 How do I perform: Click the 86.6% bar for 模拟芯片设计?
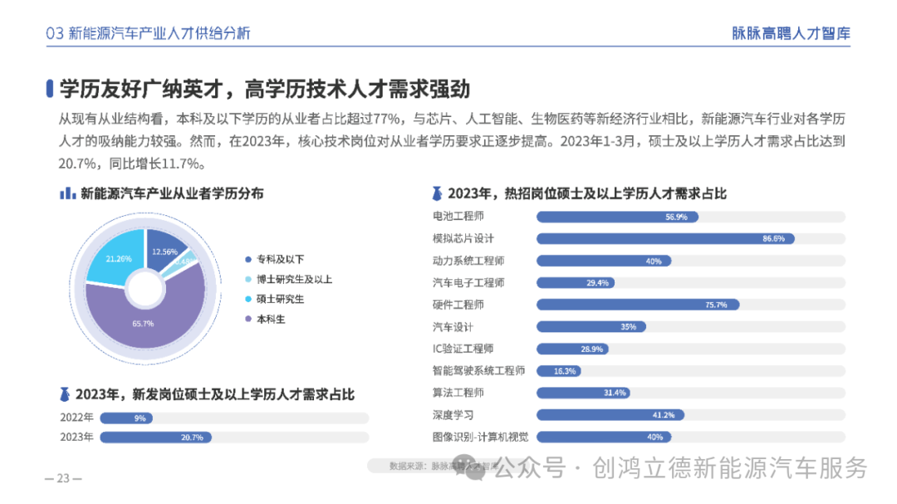[664, 238]
